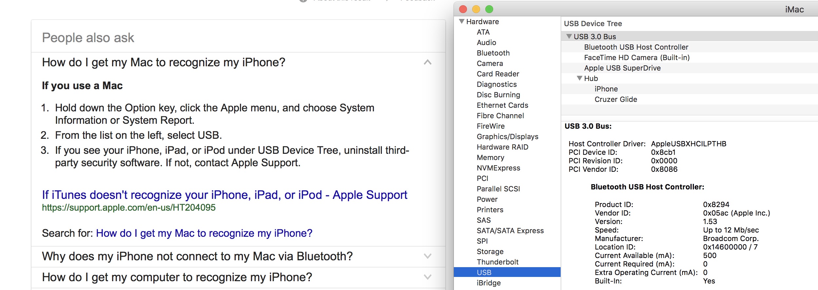
Task: Select Fibre Channel in the sidebar
Action: pyautogui.click(x=500, y=116)
